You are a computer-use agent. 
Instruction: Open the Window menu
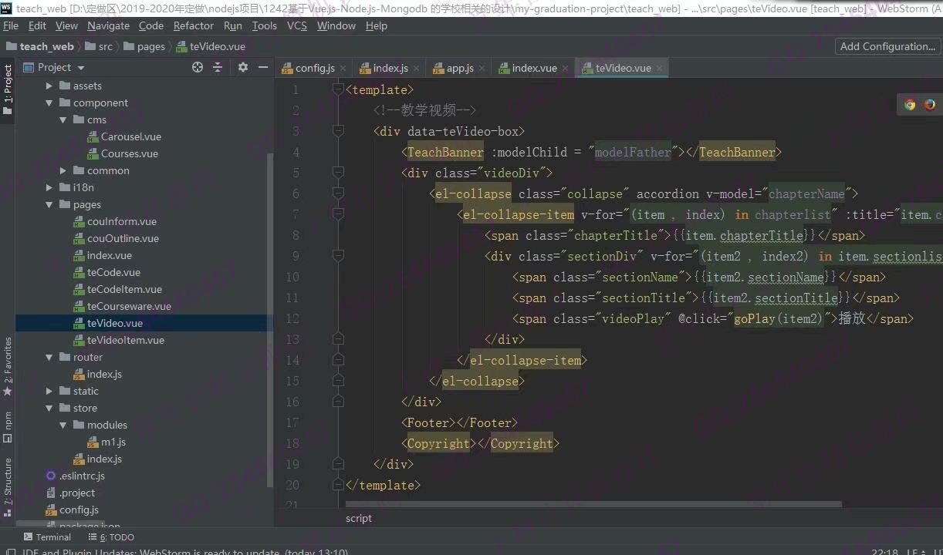[336, 25]
